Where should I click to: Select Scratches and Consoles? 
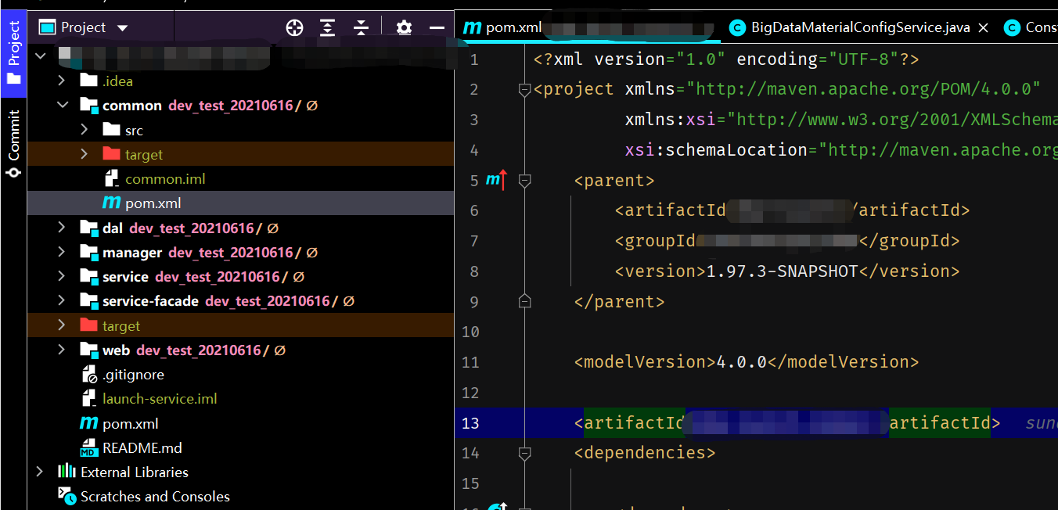tap(155, 496)
